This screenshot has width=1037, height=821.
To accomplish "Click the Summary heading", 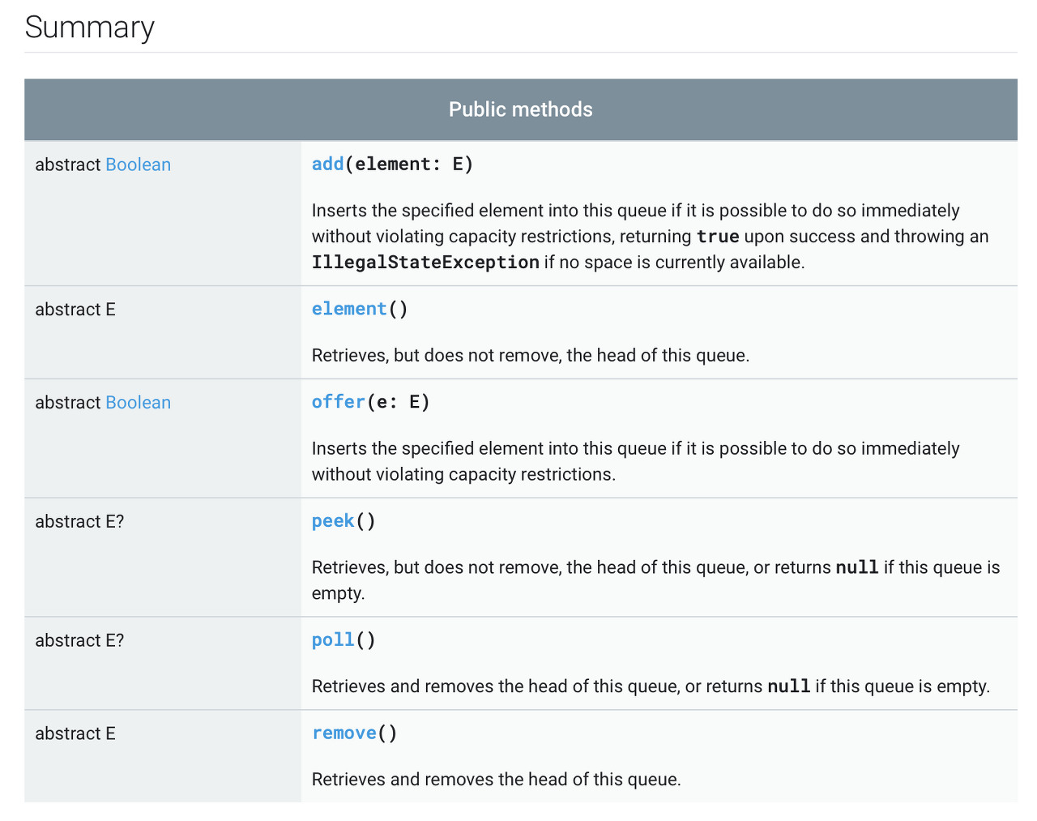I will click(x=89, y=27).
